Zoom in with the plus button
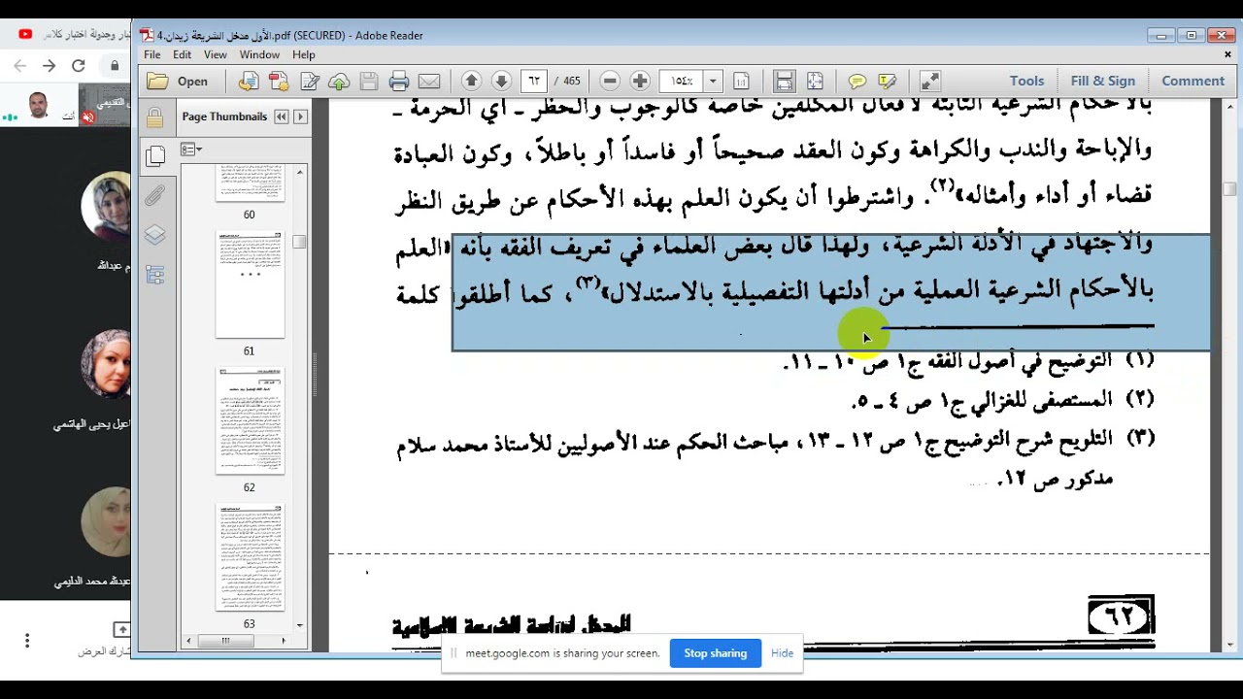 640,82
